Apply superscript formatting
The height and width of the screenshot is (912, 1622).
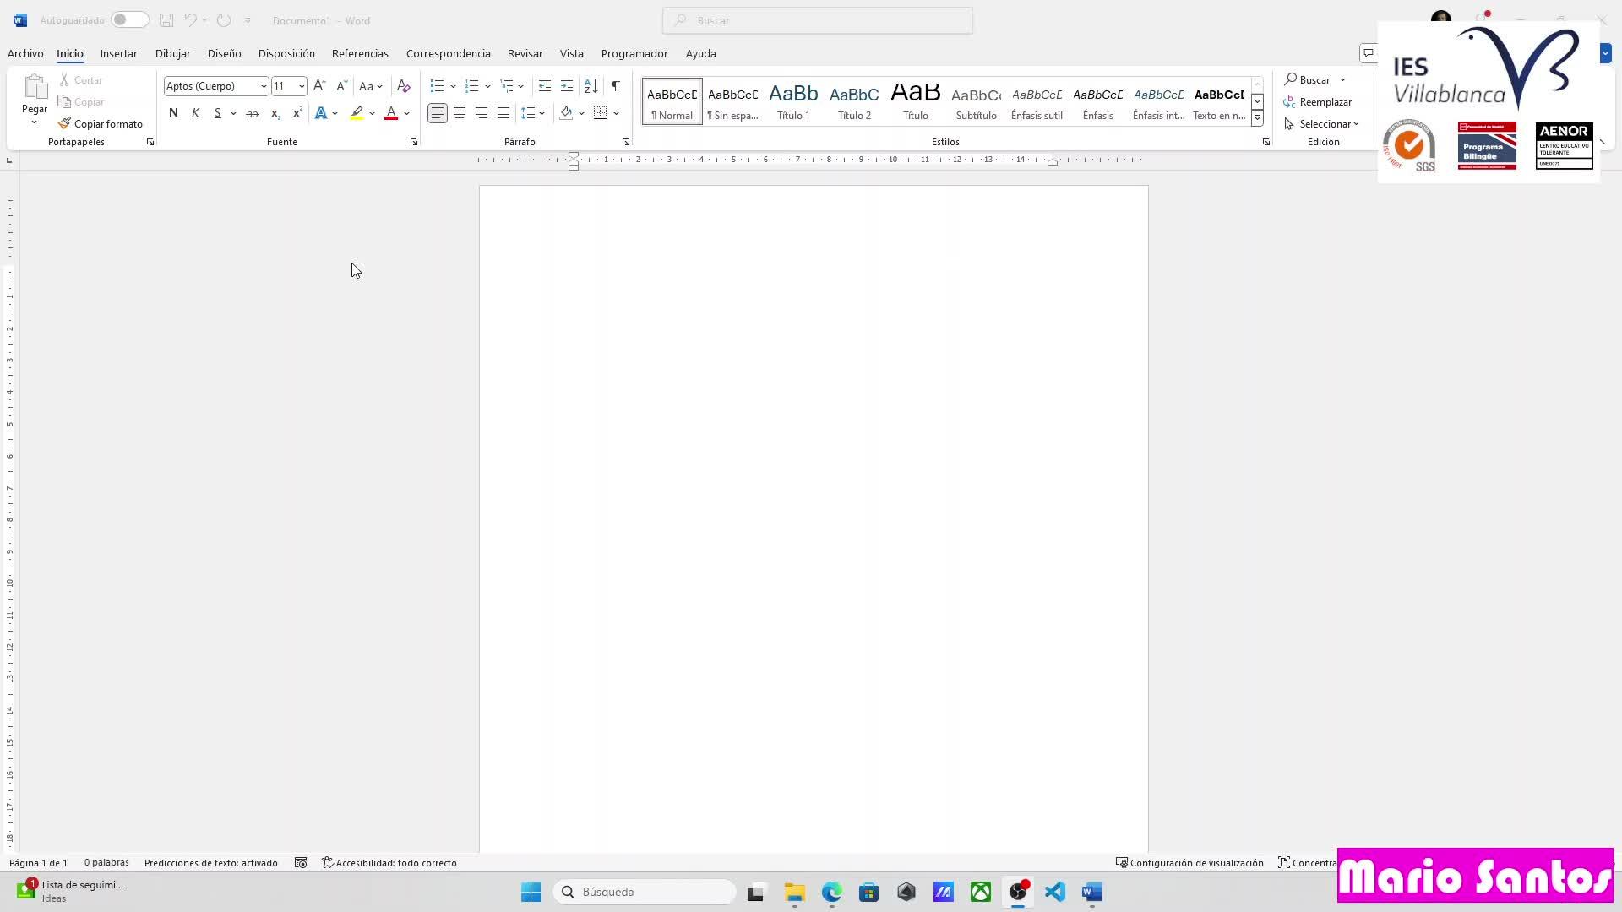point(297,113)
